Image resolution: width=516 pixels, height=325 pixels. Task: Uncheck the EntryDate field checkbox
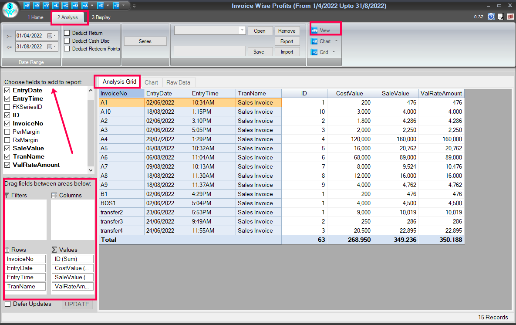tap(7, 90)
